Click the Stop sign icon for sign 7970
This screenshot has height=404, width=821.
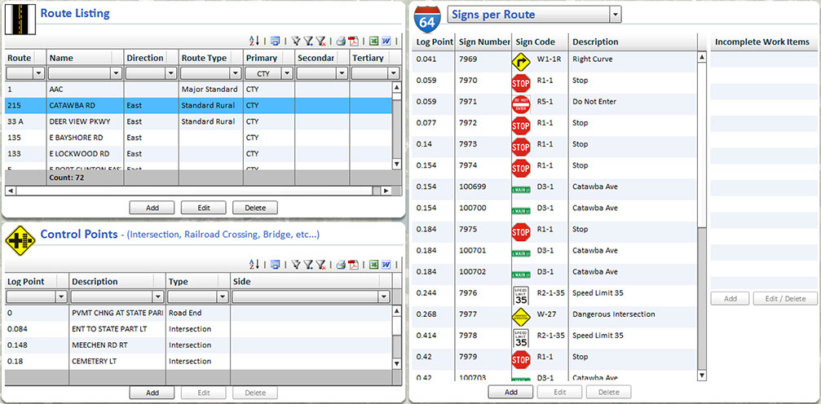pyautogui.click(x=520, y=82)
